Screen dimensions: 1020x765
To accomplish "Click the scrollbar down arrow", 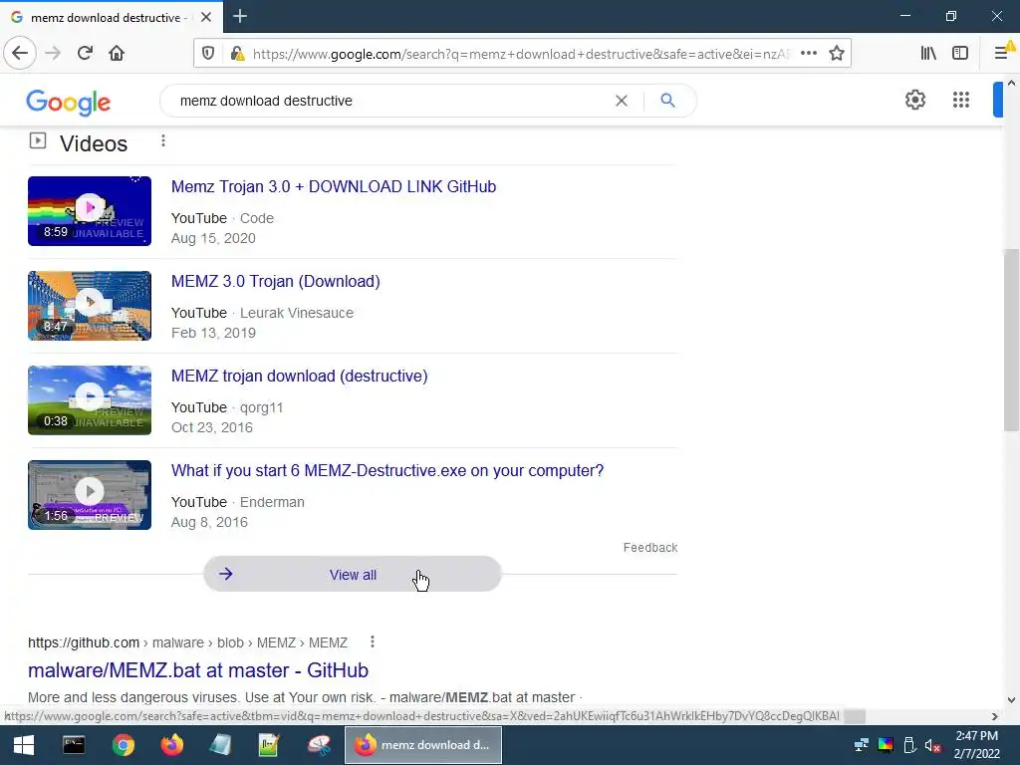I will click(x=1011, y=700).
